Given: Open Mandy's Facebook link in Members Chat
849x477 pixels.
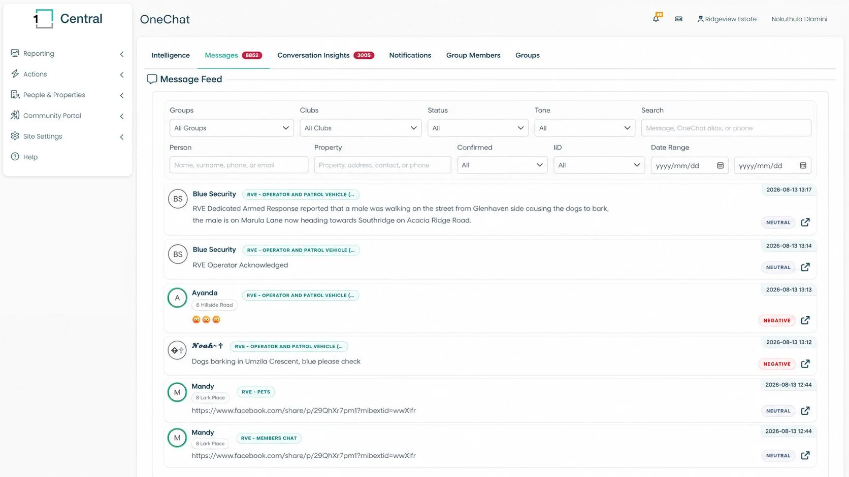Looking at the screenshot, I should coord(304,456).
